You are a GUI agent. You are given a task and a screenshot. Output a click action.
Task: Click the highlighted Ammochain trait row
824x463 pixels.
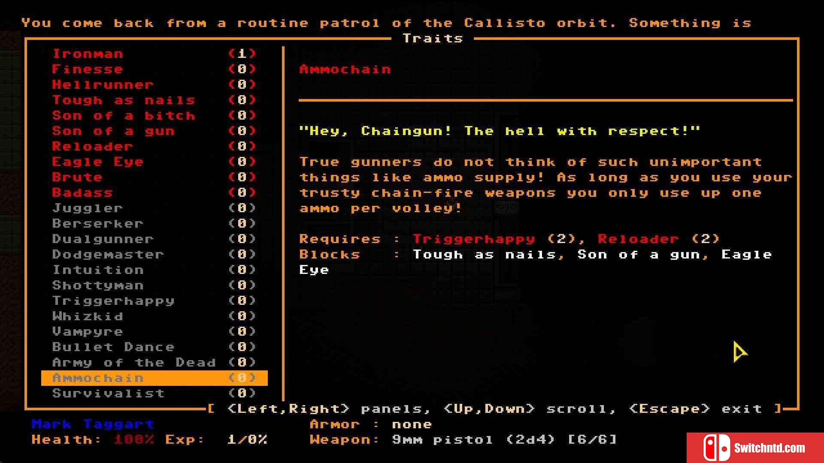(154, 378)
